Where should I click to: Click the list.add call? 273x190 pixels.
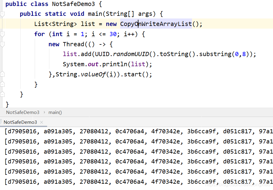click(x=77, y=54)
